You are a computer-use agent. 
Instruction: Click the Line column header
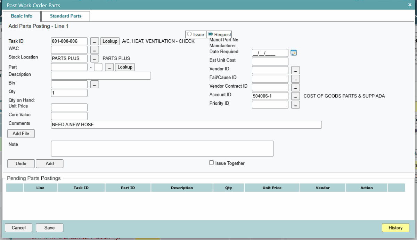pos(40,188)
